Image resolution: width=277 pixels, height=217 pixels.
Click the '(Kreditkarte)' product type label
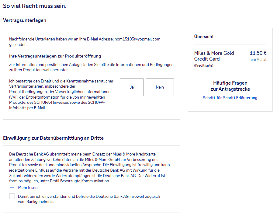tap(204, 65)
